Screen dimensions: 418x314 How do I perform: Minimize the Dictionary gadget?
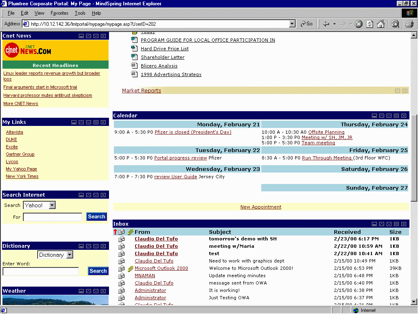(81, 246)
